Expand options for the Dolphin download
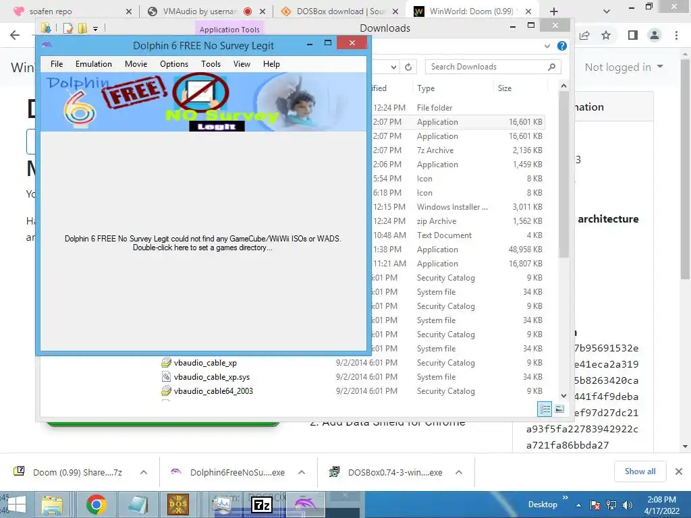 [x=302, y=472]
